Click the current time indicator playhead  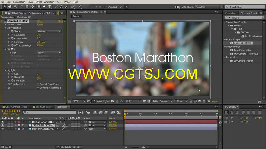click(x=125, y=114)
